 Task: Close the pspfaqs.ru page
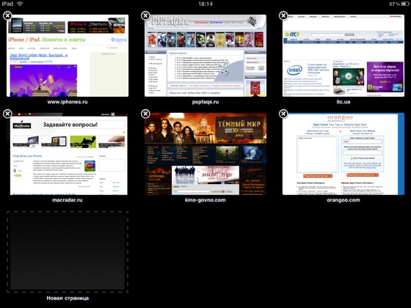(x=145, y=15)
